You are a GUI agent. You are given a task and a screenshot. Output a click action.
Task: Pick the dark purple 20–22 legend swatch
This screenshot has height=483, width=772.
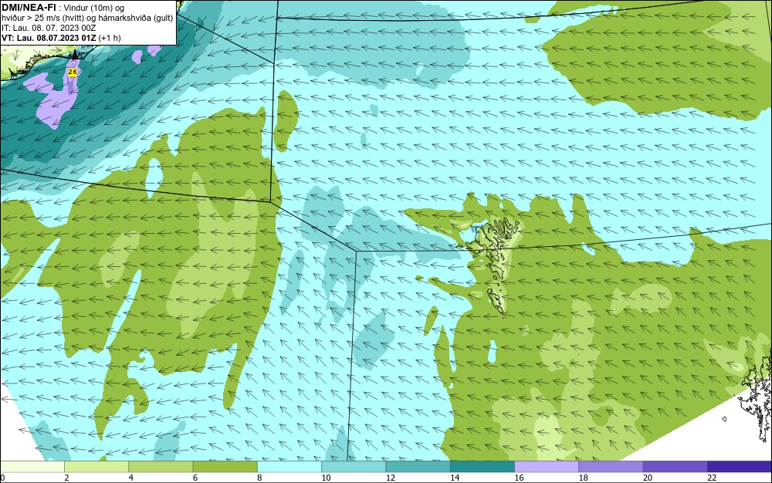[x=675, y=467]
